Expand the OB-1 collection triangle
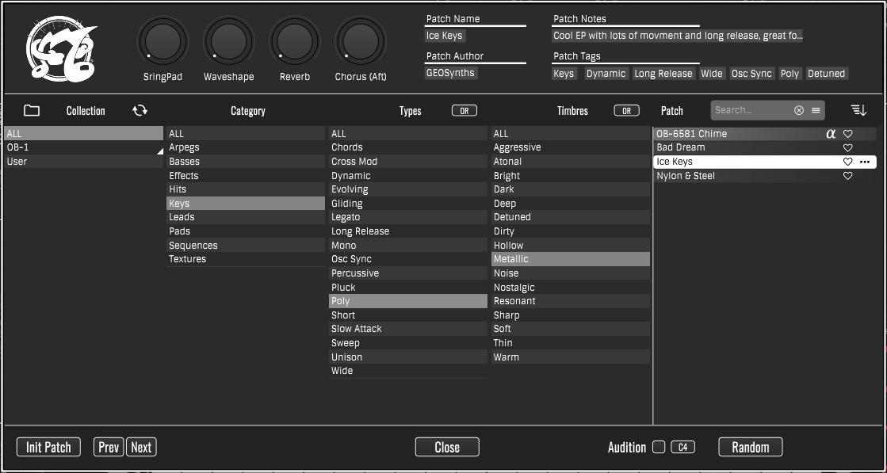This screenshot has height=473, width=887. (159, 150)
